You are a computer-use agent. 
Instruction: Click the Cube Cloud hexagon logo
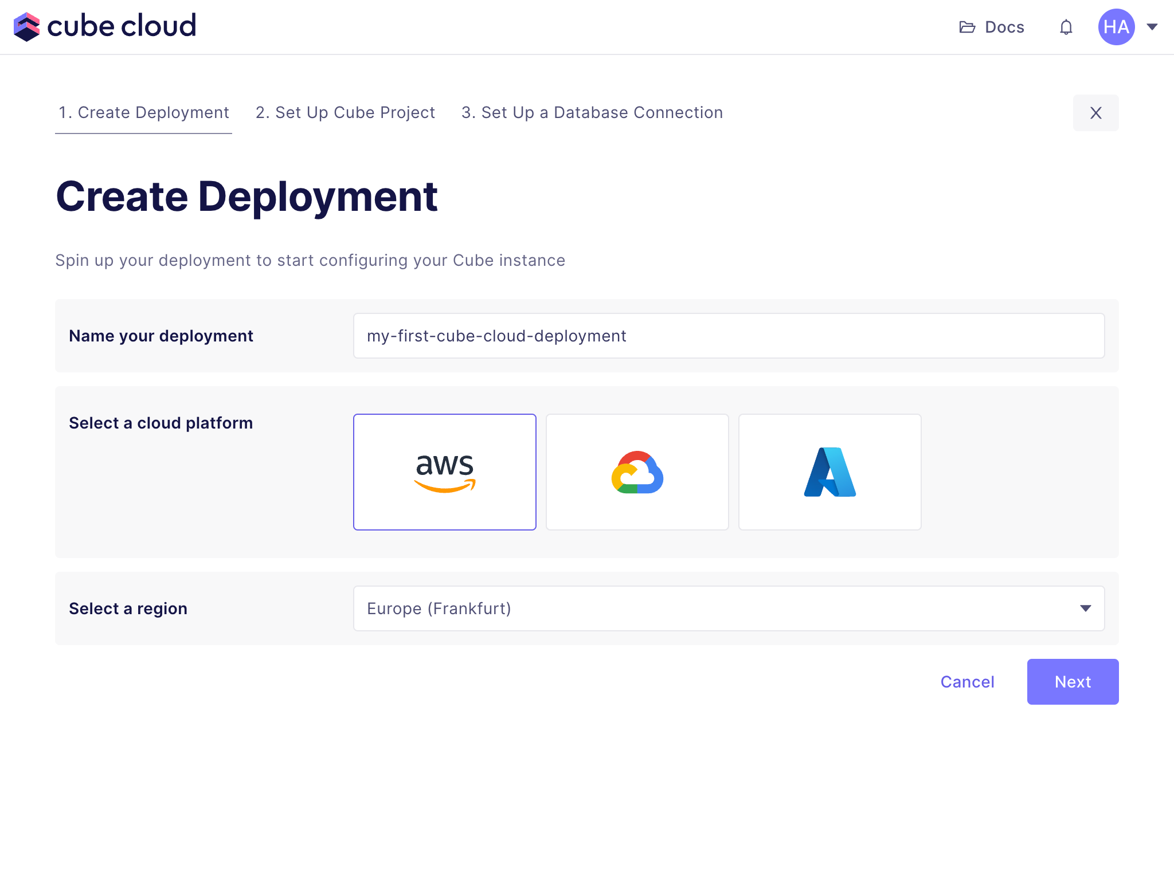coord(26,27)
